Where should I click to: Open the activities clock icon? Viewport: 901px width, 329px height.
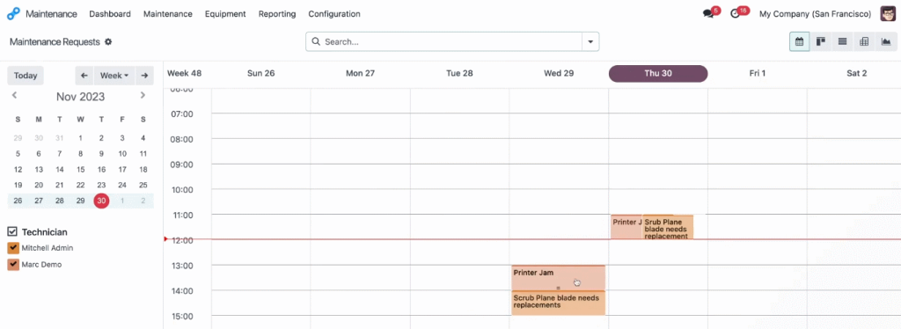click(x=735, y=14)
